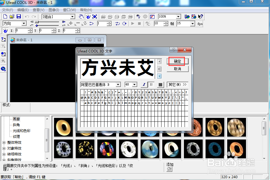
Task: Click the Reverse keyframes icon
Action: point(84,24)
